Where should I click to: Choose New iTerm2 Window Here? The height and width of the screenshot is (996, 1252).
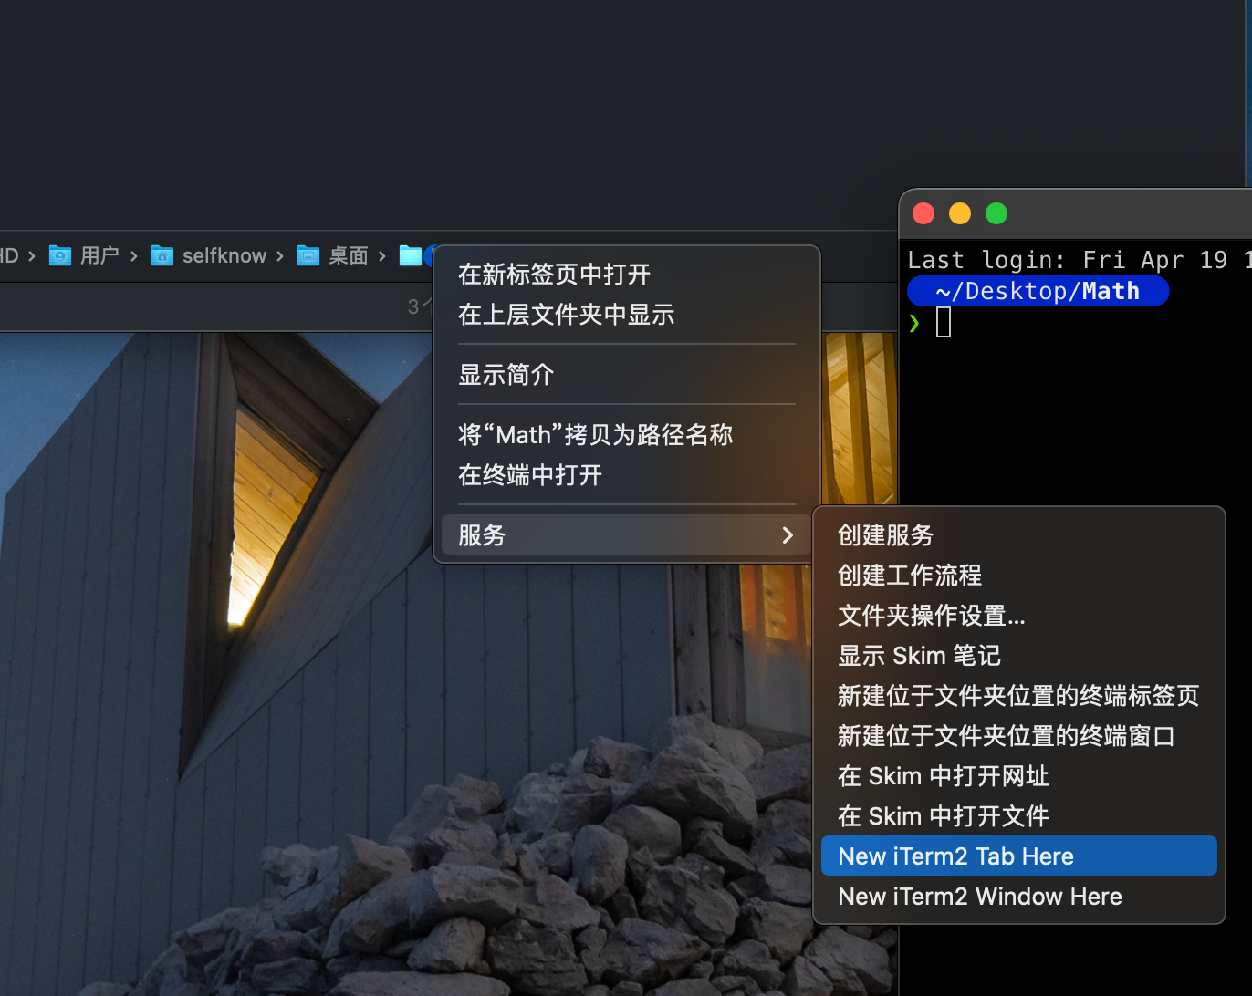(x=979, y=897)
